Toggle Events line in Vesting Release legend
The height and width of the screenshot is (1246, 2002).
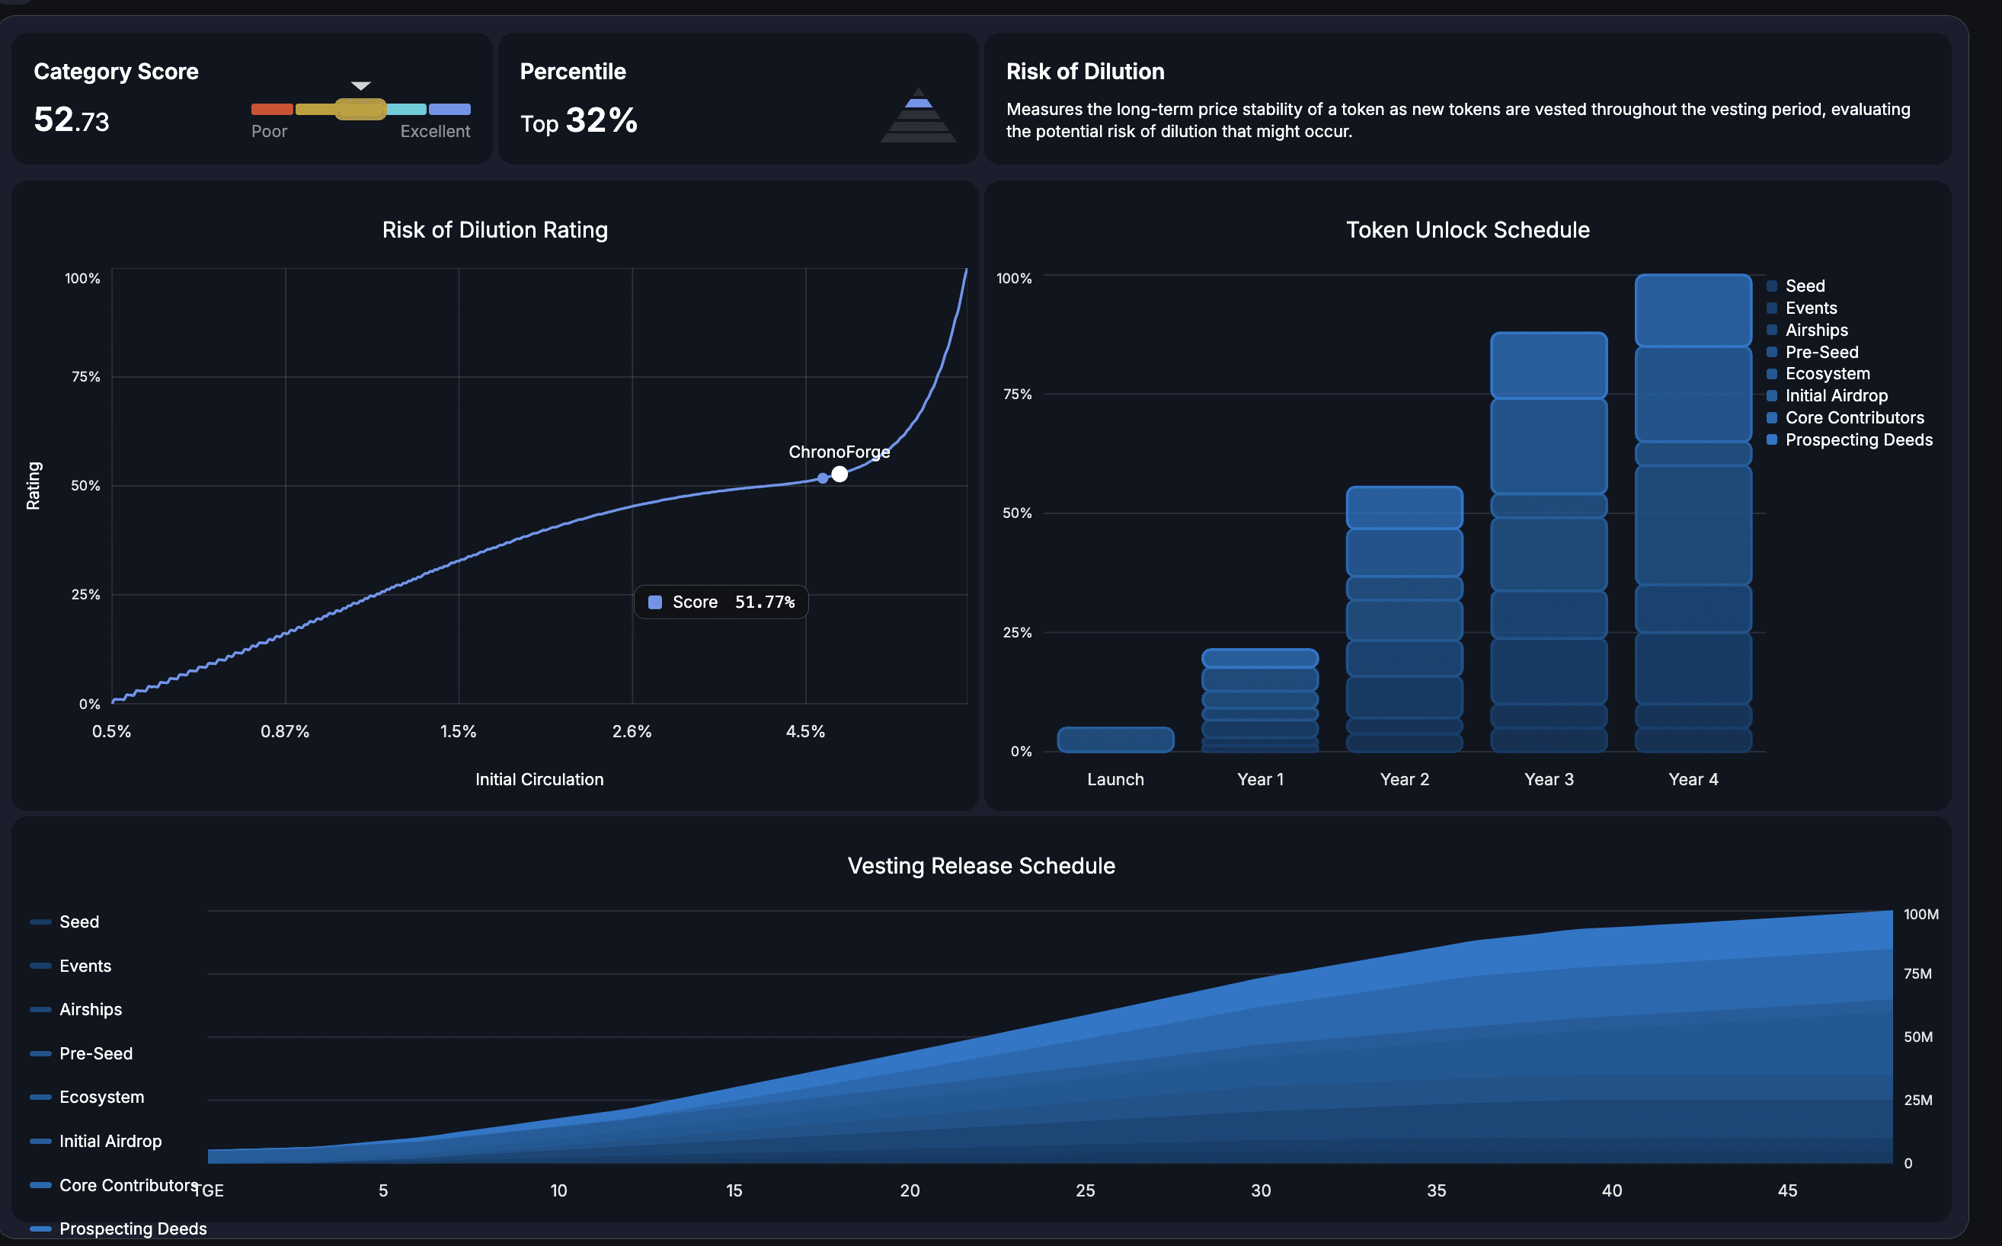70,966
